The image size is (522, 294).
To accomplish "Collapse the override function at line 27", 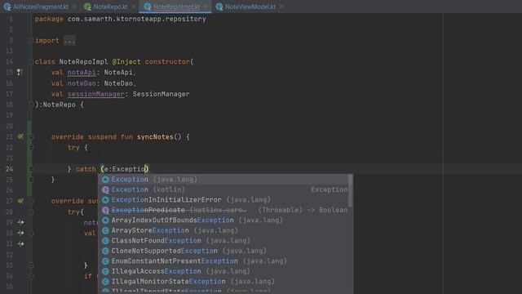I will click(x=31, y=201).
